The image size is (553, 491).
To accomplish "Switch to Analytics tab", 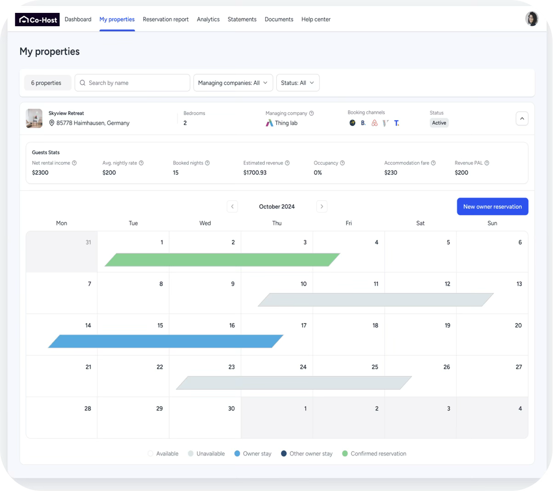I will pos(208,19).
